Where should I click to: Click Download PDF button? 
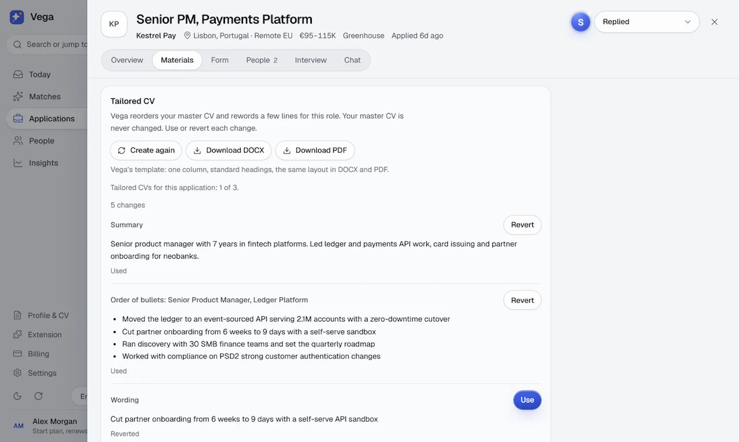pyautogui.click(x=315, y=151)
